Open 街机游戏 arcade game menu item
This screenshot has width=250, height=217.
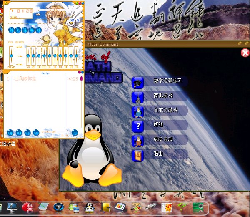pos(160,97)
